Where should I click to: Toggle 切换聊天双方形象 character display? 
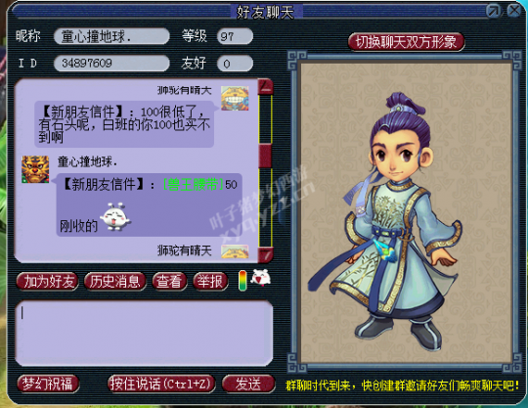(406, 42)
